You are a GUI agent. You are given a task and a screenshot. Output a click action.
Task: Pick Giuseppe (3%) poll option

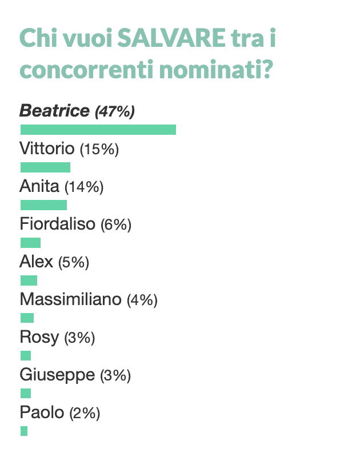[x=75, y=375]
